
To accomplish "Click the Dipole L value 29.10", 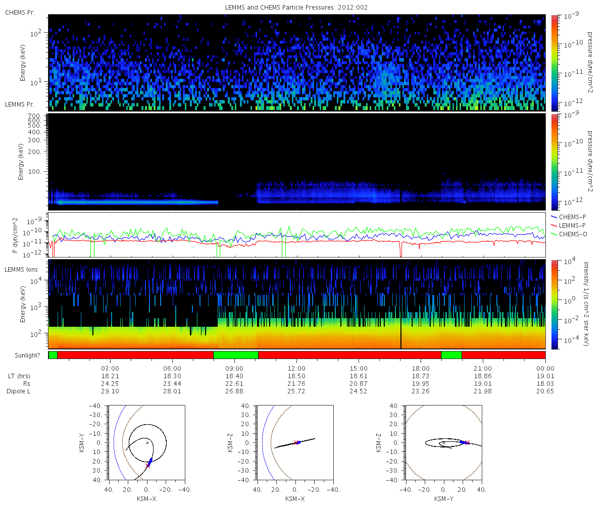I will click(110, 391).
